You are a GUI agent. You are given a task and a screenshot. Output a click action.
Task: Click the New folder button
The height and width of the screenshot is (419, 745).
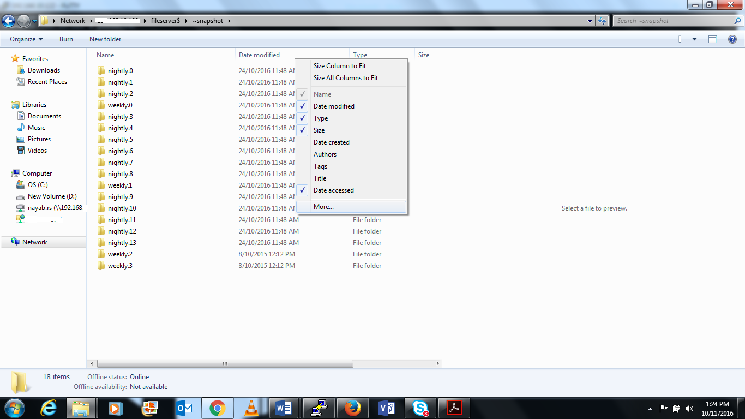click(x=105, y=39)
